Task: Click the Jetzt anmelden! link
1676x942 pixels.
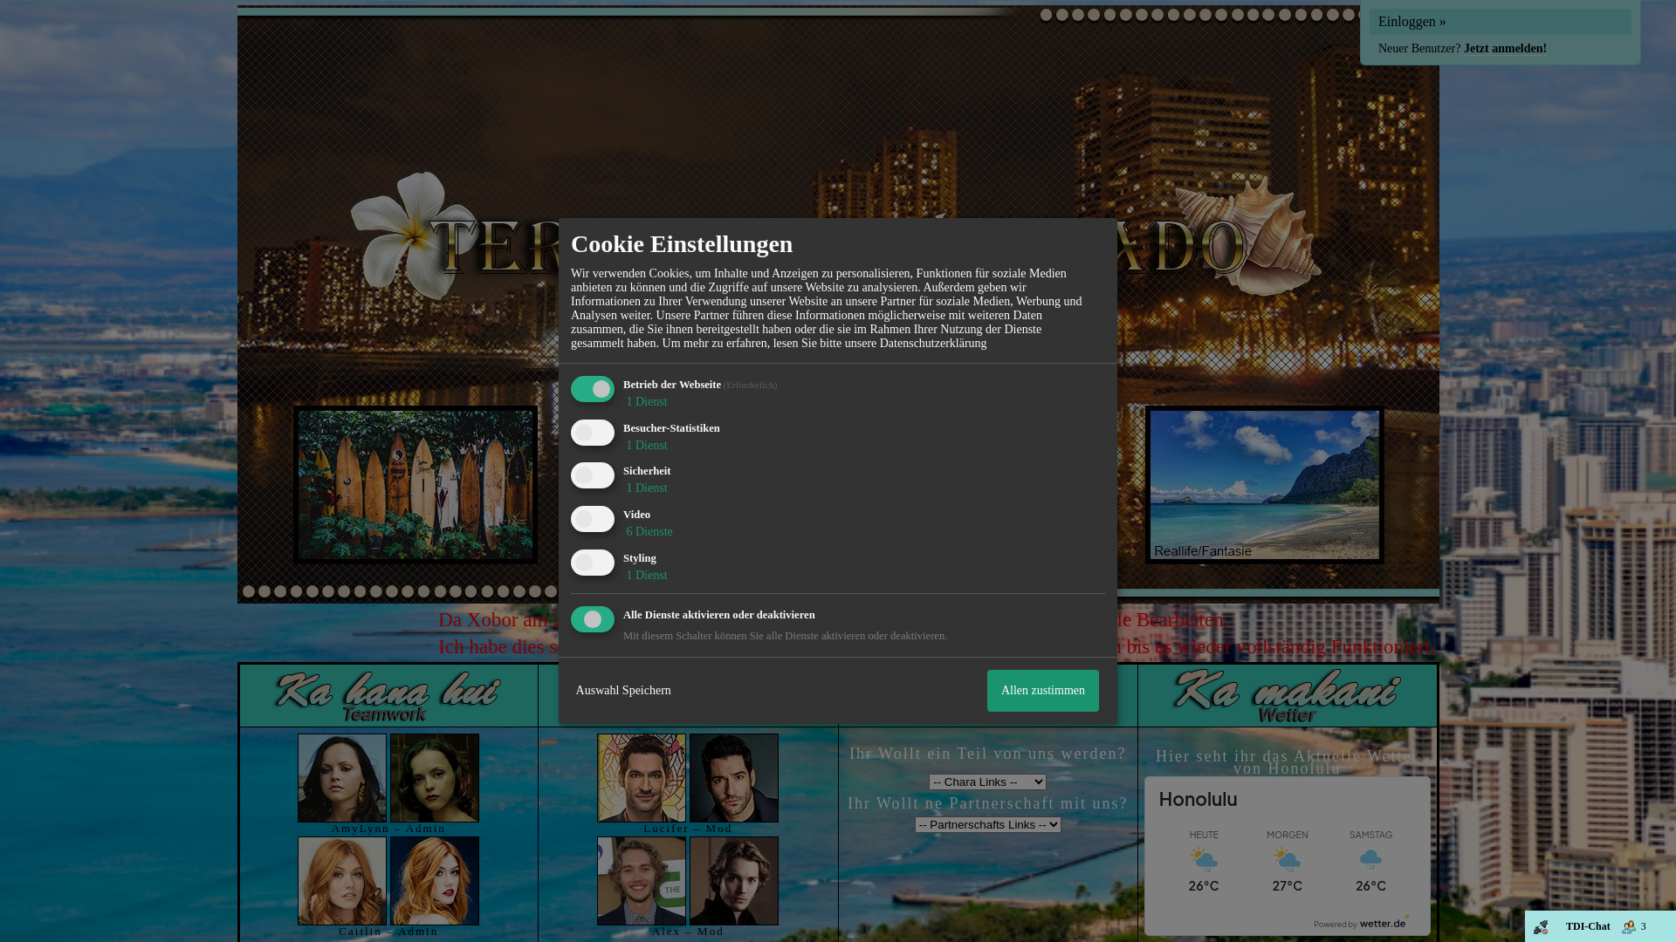Action: [1505, 49]
